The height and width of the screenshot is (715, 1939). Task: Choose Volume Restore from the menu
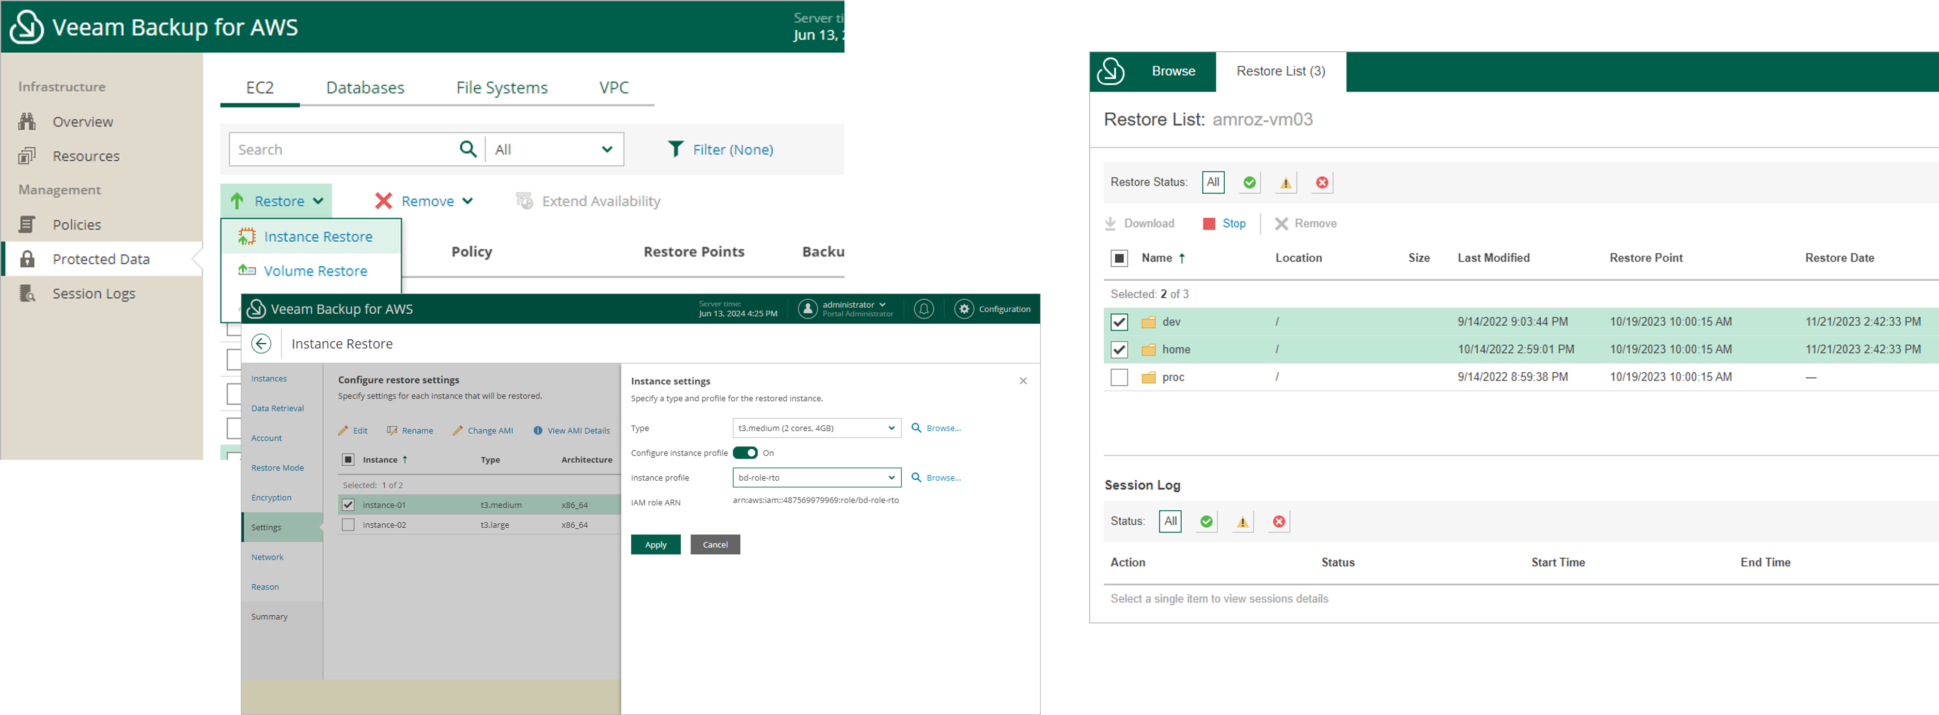pyautogui.click(x=311, y=272)
